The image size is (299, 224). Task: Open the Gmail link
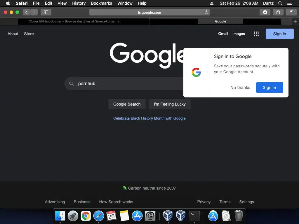pyautogui.click(x=223, y=34)
